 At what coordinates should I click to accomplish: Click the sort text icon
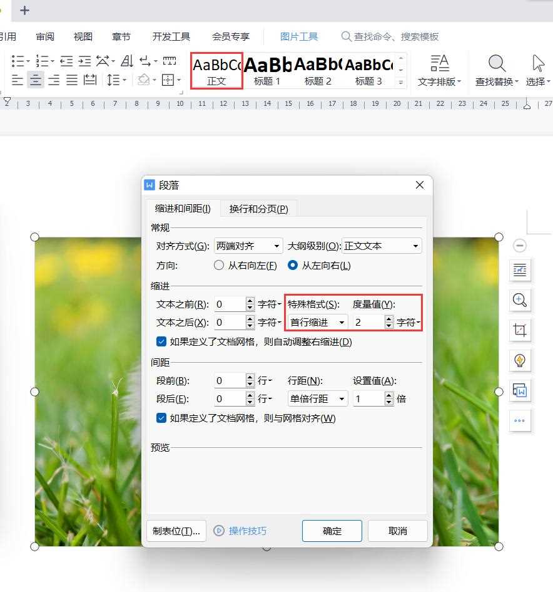pos(127,61)
